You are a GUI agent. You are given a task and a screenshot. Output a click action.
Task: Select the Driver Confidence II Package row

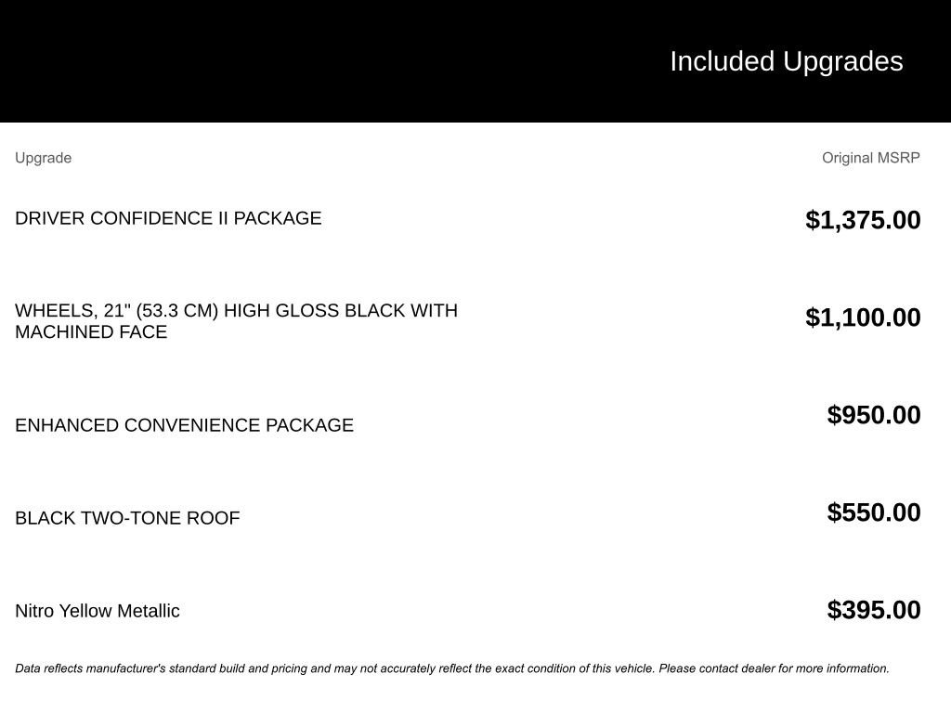168,218
